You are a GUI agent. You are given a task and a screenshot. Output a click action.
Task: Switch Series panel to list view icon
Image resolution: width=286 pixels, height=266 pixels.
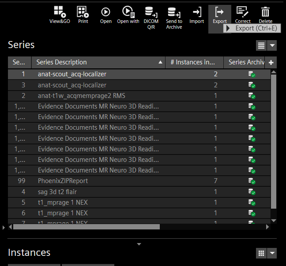[x=261, y=45]
